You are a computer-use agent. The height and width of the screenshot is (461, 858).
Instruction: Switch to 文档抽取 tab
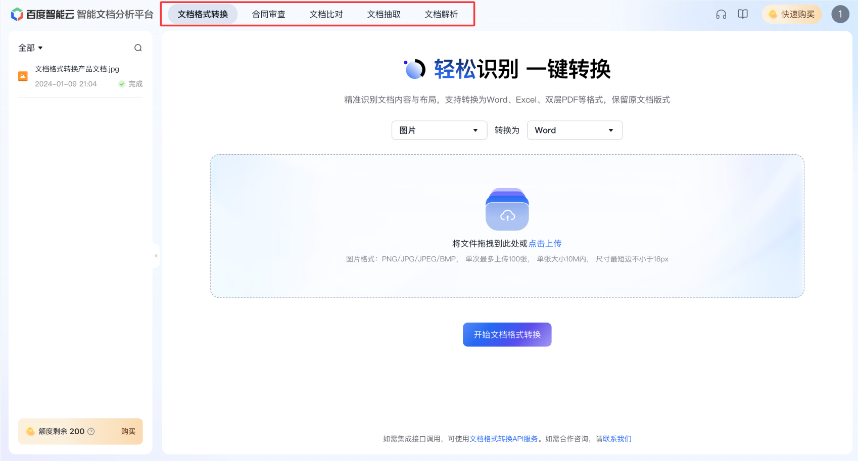coord(384,14)
